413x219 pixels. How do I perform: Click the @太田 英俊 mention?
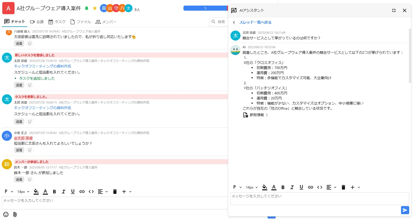(23, 138)
